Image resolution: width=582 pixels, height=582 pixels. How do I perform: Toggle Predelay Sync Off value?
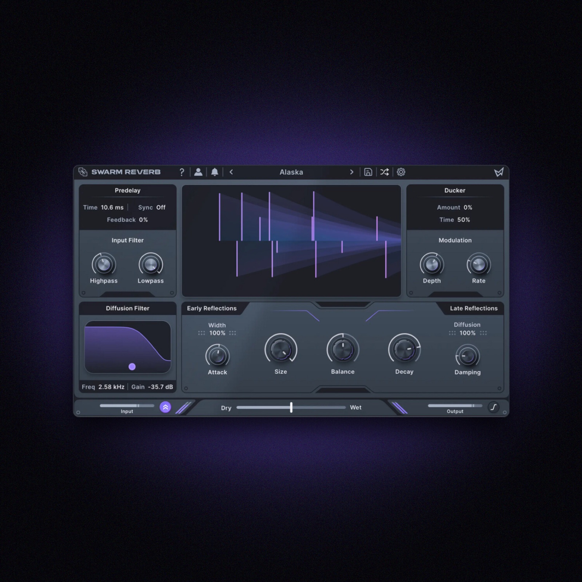pyautogui.click(x=161, y=207)
